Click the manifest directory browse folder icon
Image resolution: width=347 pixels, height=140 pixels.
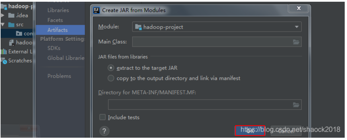[296, 105]
